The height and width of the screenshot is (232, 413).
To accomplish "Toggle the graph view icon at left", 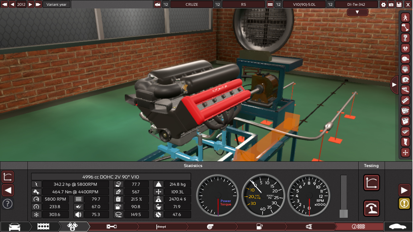I will point(8,177).
